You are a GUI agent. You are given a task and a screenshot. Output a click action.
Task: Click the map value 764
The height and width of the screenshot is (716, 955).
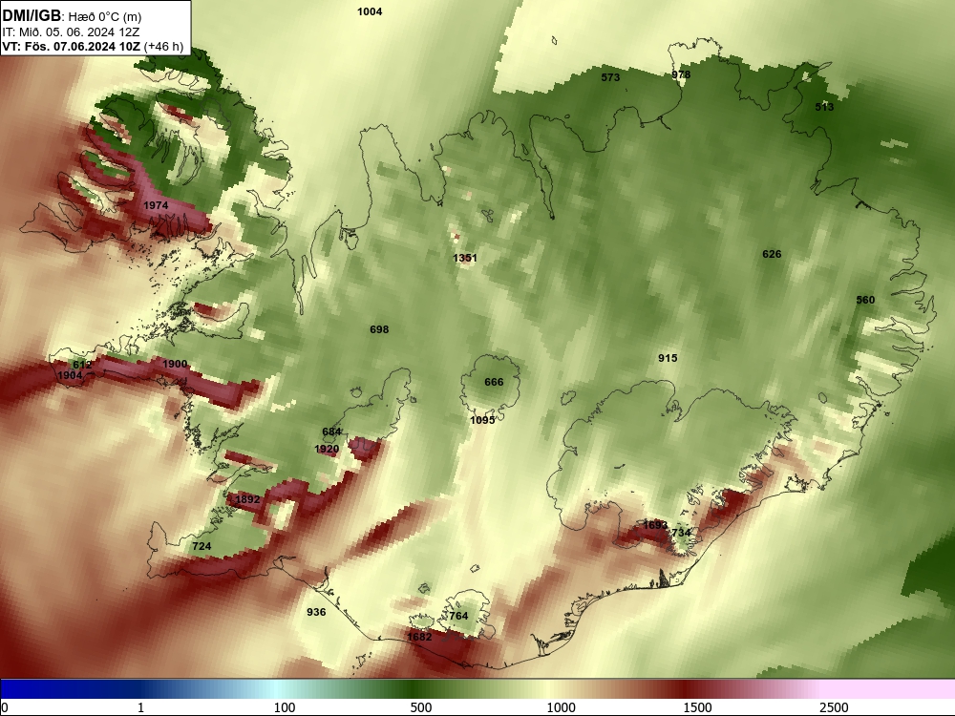pyautogui.click(x=458, y=616)
